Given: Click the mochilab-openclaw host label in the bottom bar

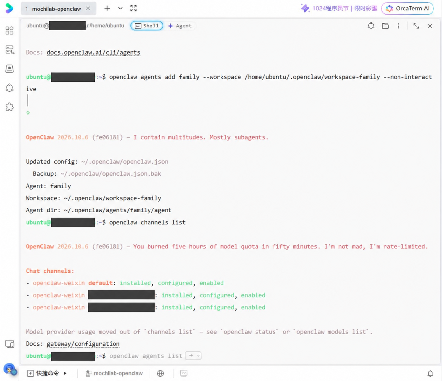Looking at the screenshot, I should point(114,373).
